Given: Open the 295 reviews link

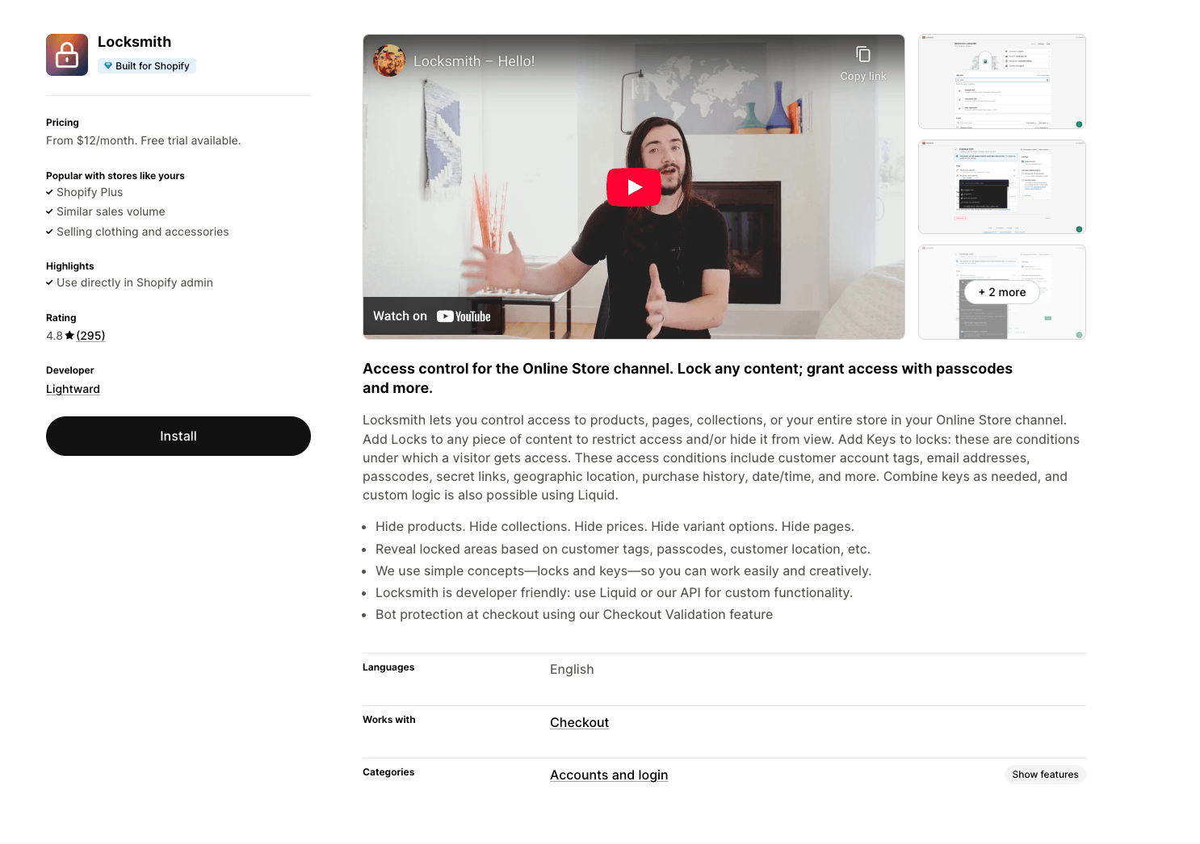Looking at the screenshot, I should click(x=90, y=336).
